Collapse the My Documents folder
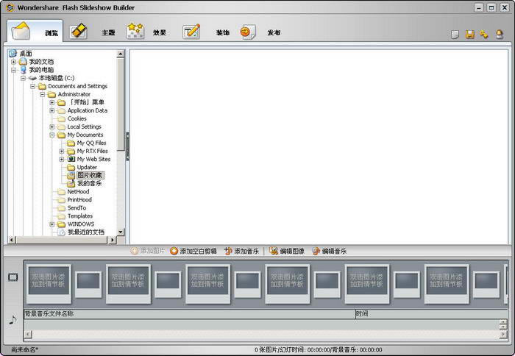Image resolution: width=515 pixels, height=356 pixels. [52, 135]
